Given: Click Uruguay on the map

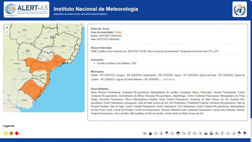Looking at the screenshot, I should coord(24,100).
